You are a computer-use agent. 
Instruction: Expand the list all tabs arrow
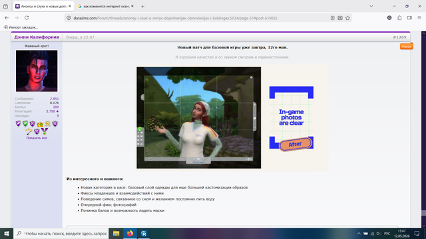coord(371,6)
